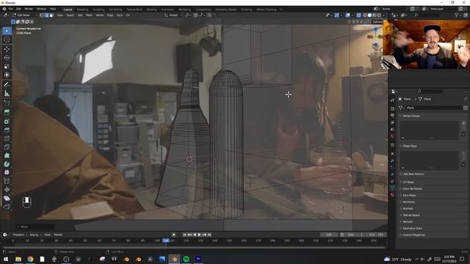
Task: Open the Mesh menu
Action: click(89, 15)
